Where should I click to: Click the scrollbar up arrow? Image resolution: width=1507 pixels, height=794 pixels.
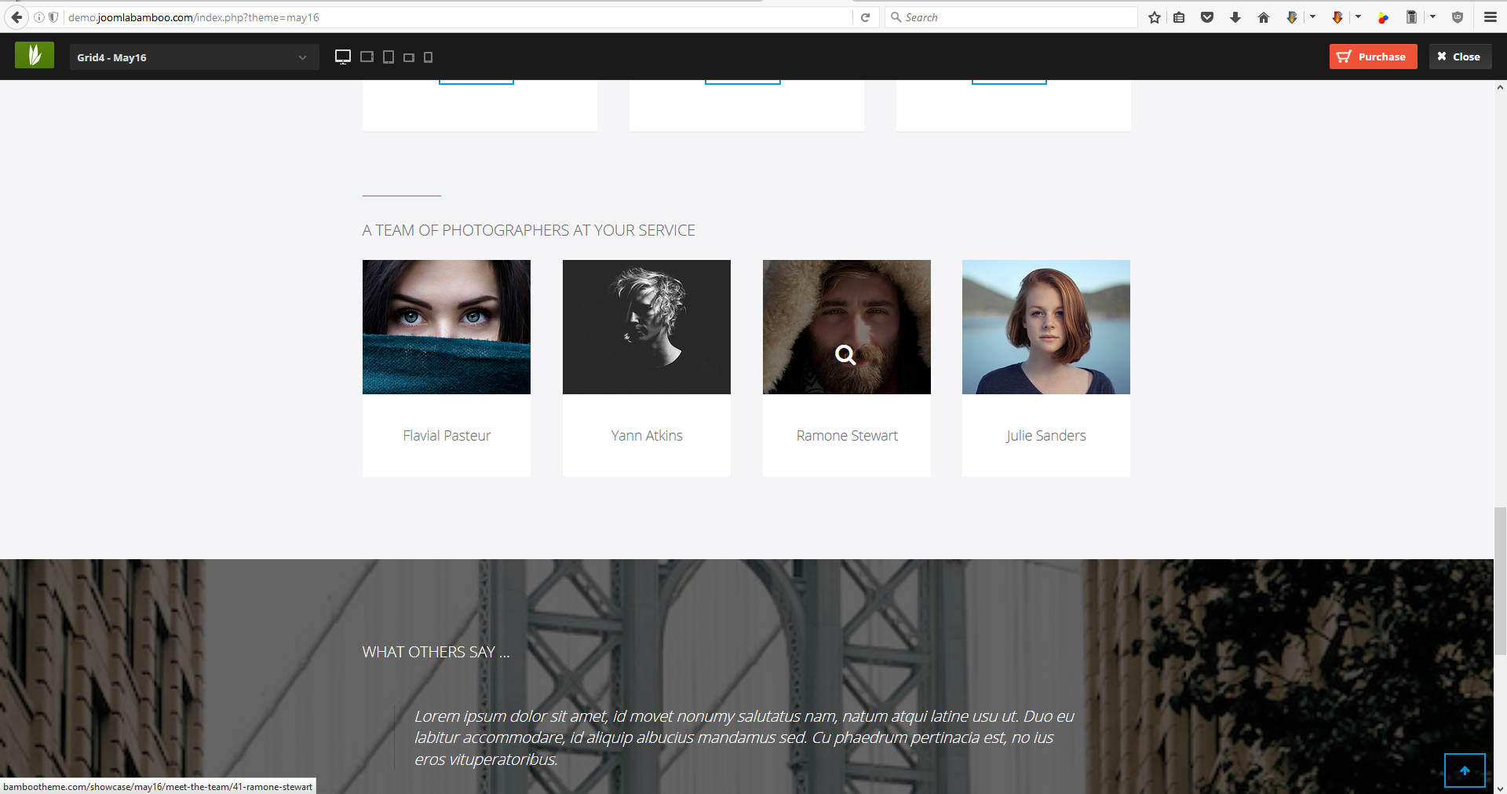pos(1500,87)
